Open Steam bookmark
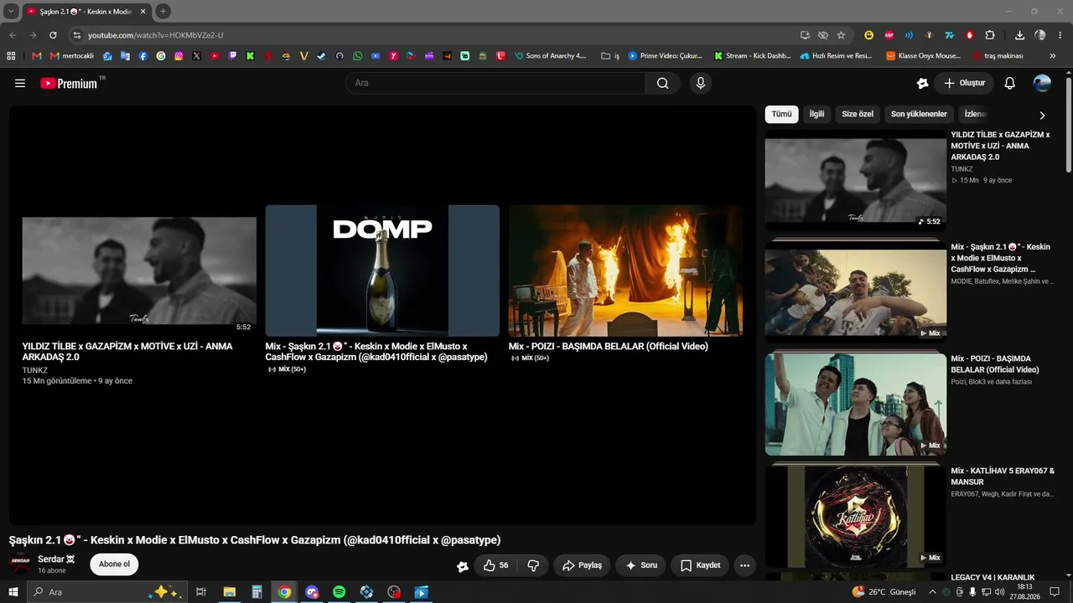Image resolution: width=1073 pixels, height=603 pixels. click(x=322, y=56)
